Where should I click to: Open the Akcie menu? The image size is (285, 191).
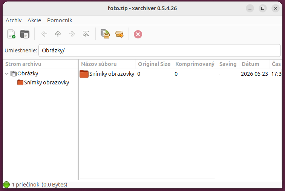tap(34, 20)
